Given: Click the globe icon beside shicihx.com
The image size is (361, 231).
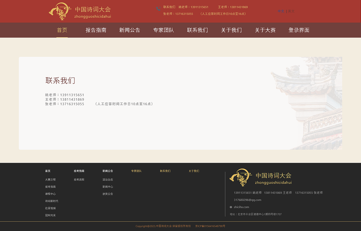Looking at the screenshot, I should pos(230,207).
